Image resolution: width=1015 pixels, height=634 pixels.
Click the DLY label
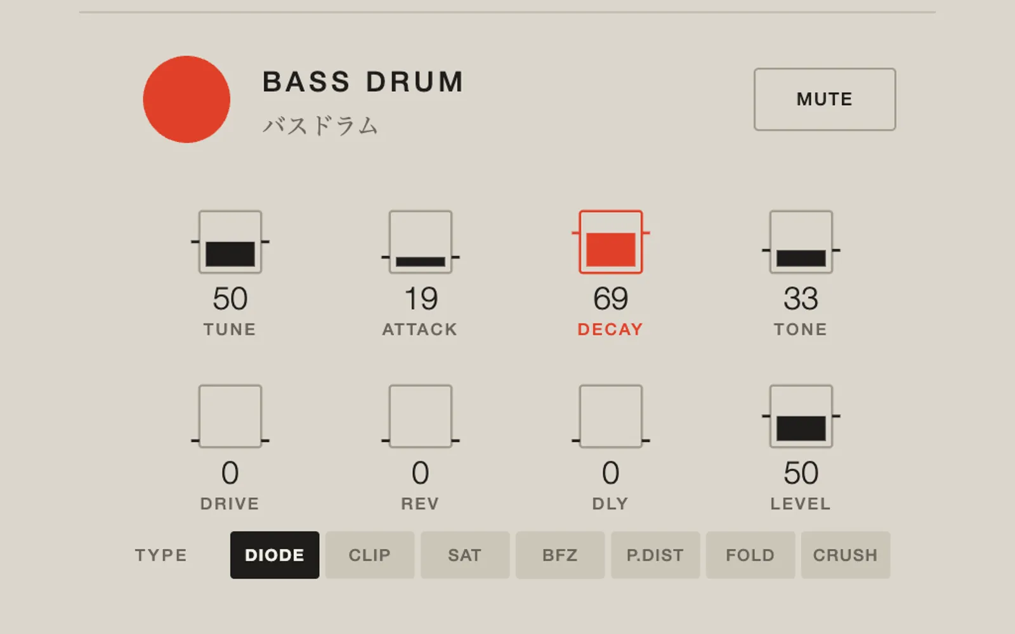click(610, 504)
